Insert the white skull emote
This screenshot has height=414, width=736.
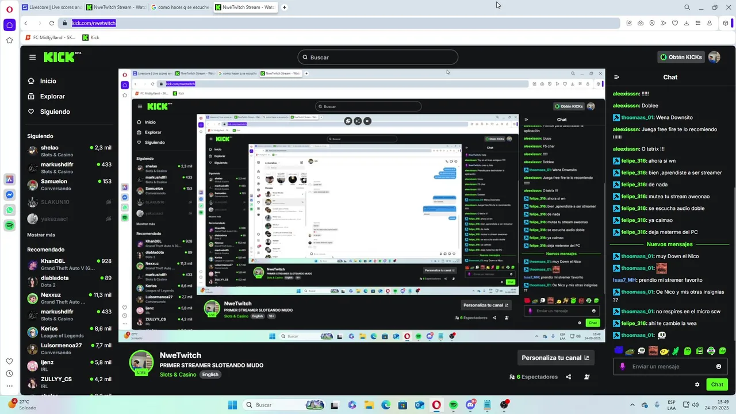(642, 351)
